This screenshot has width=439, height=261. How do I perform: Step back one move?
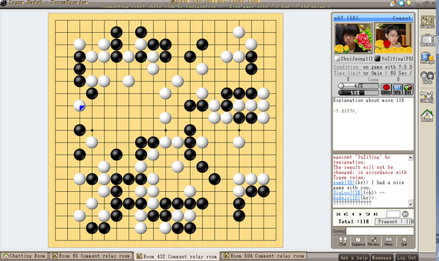tap(353, 214)
